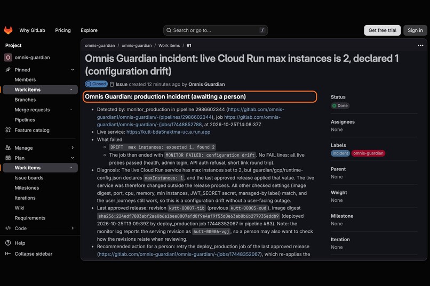Open Wiki in the sidebar

click(19, 208)
